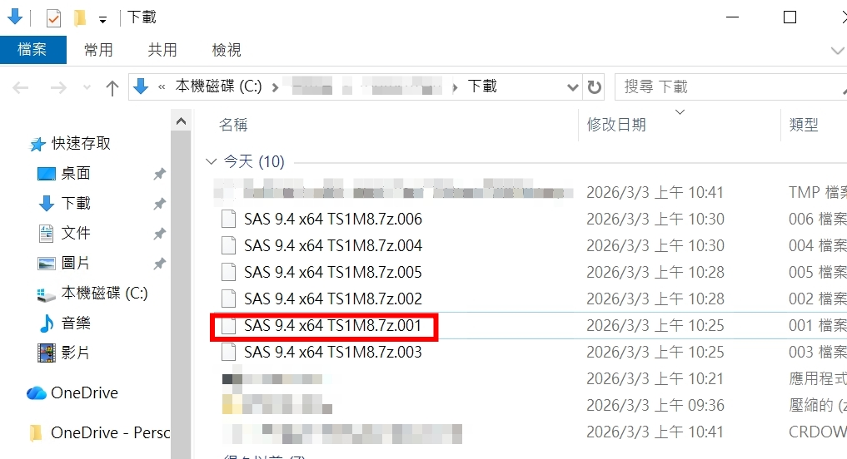The image size is (847, 459).
Task: Open address bar history dropdown arrow
Action: 572,86
